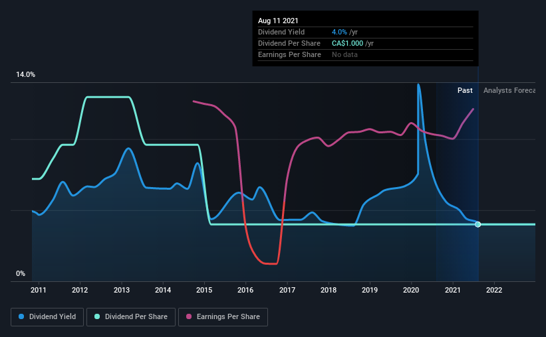The height and width of the screenshot is (337, 546).
Task: Toggle the Dividend Per Share legend button
Action: click(x=131, y=317)
